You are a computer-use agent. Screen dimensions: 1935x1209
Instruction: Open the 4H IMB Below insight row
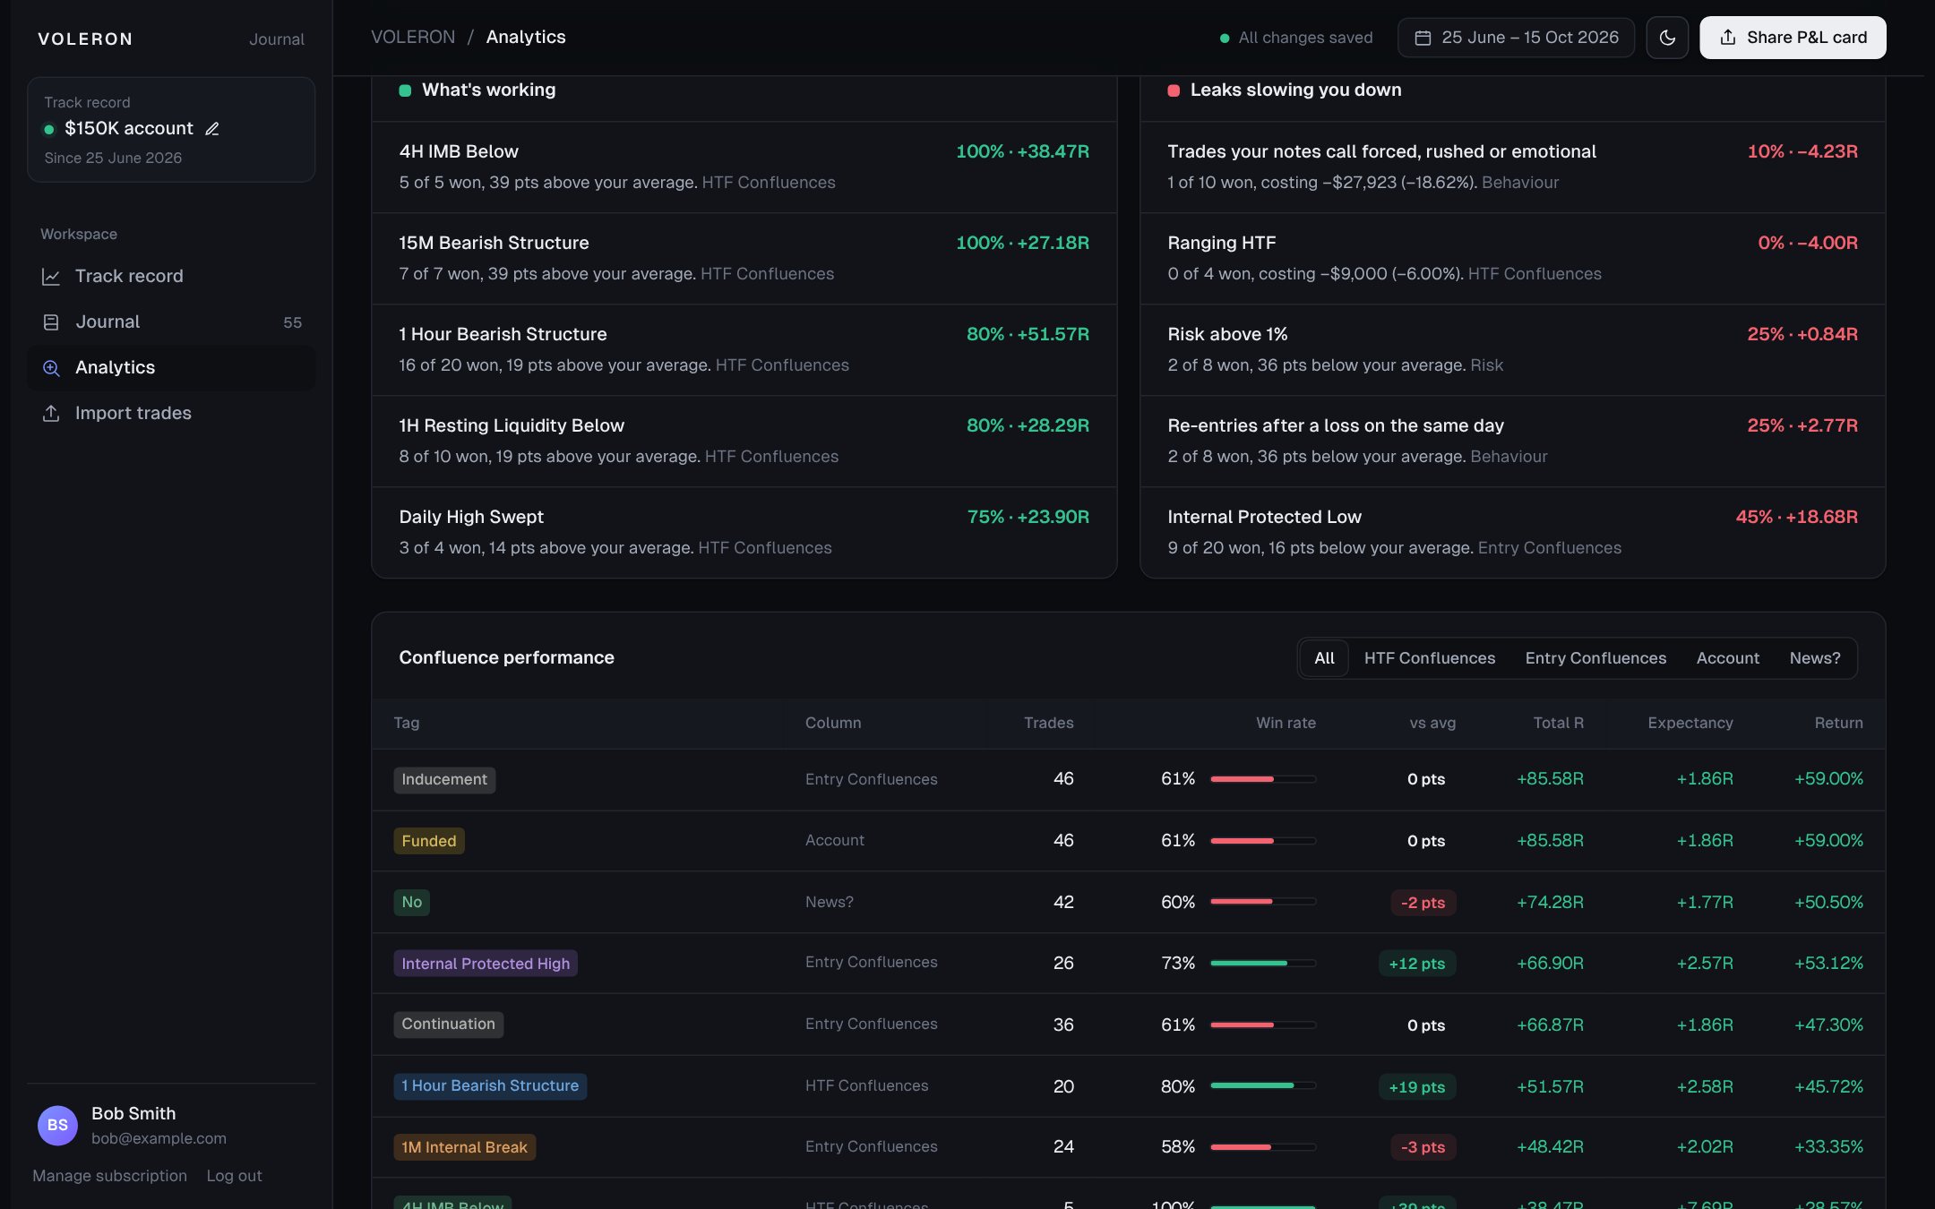[744, 167]
